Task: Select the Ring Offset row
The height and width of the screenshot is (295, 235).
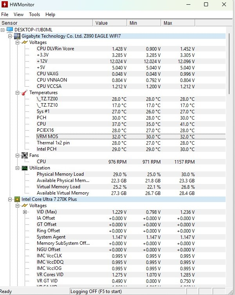Action: point(131,231)
